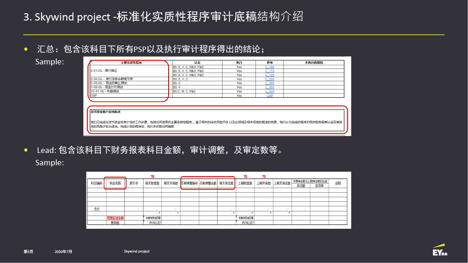The image size is (468, 263).
Task: Click the '货币资金账户总结陈述' heading
Action: (106, 112)
